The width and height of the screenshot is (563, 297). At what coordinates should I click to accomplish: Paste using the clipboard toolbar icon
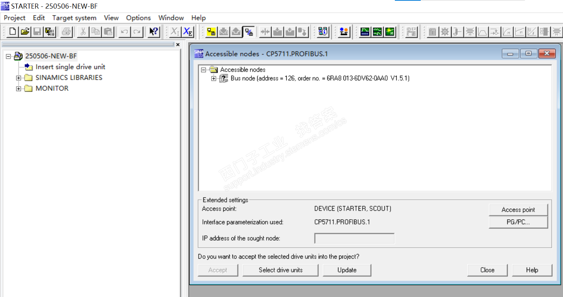point(108,32)
